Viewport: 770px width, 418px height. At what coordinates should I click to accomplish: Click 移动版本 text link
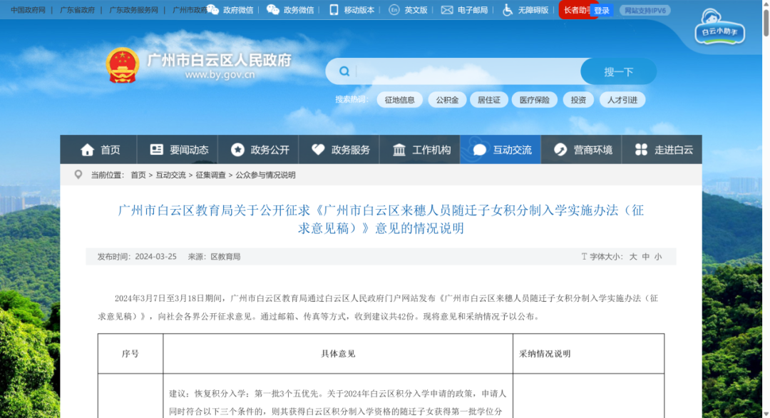tap(359, 10)
